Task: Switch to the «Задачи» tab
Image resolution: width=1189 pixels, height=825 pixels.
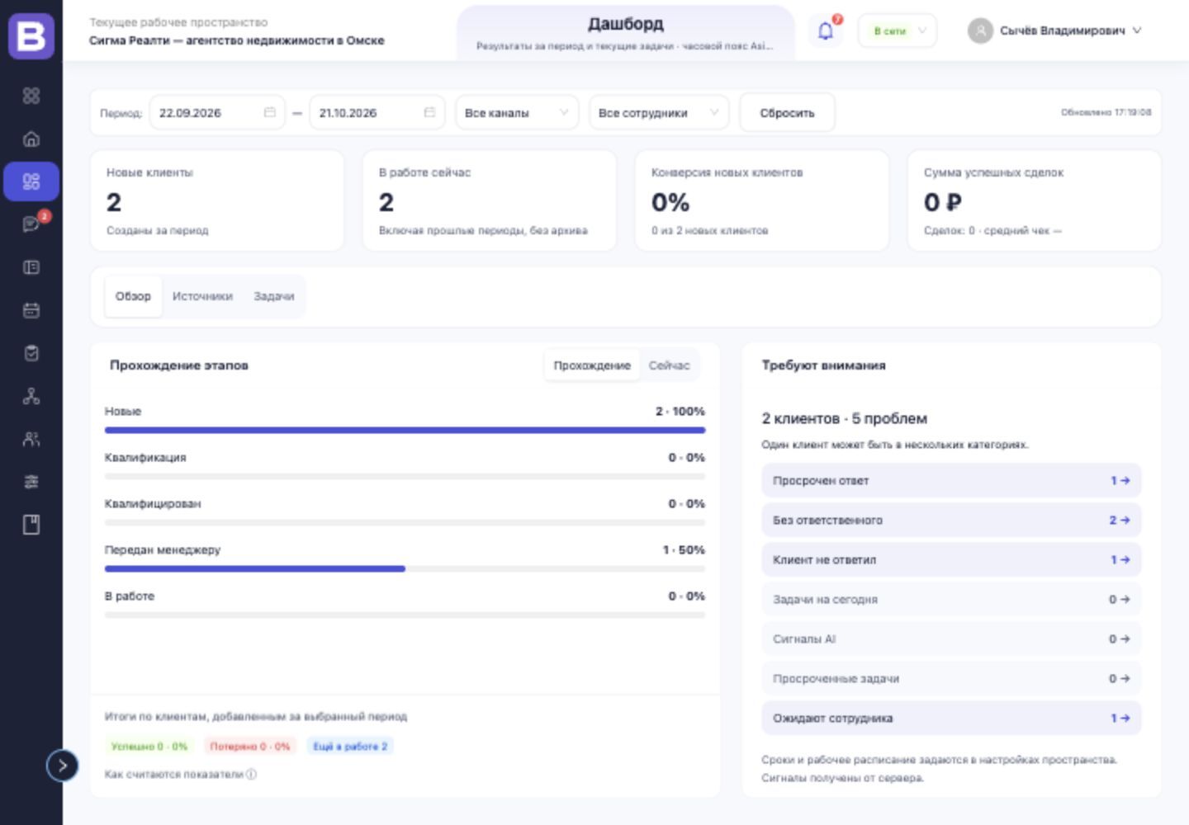Action: [x=274, y=296]
